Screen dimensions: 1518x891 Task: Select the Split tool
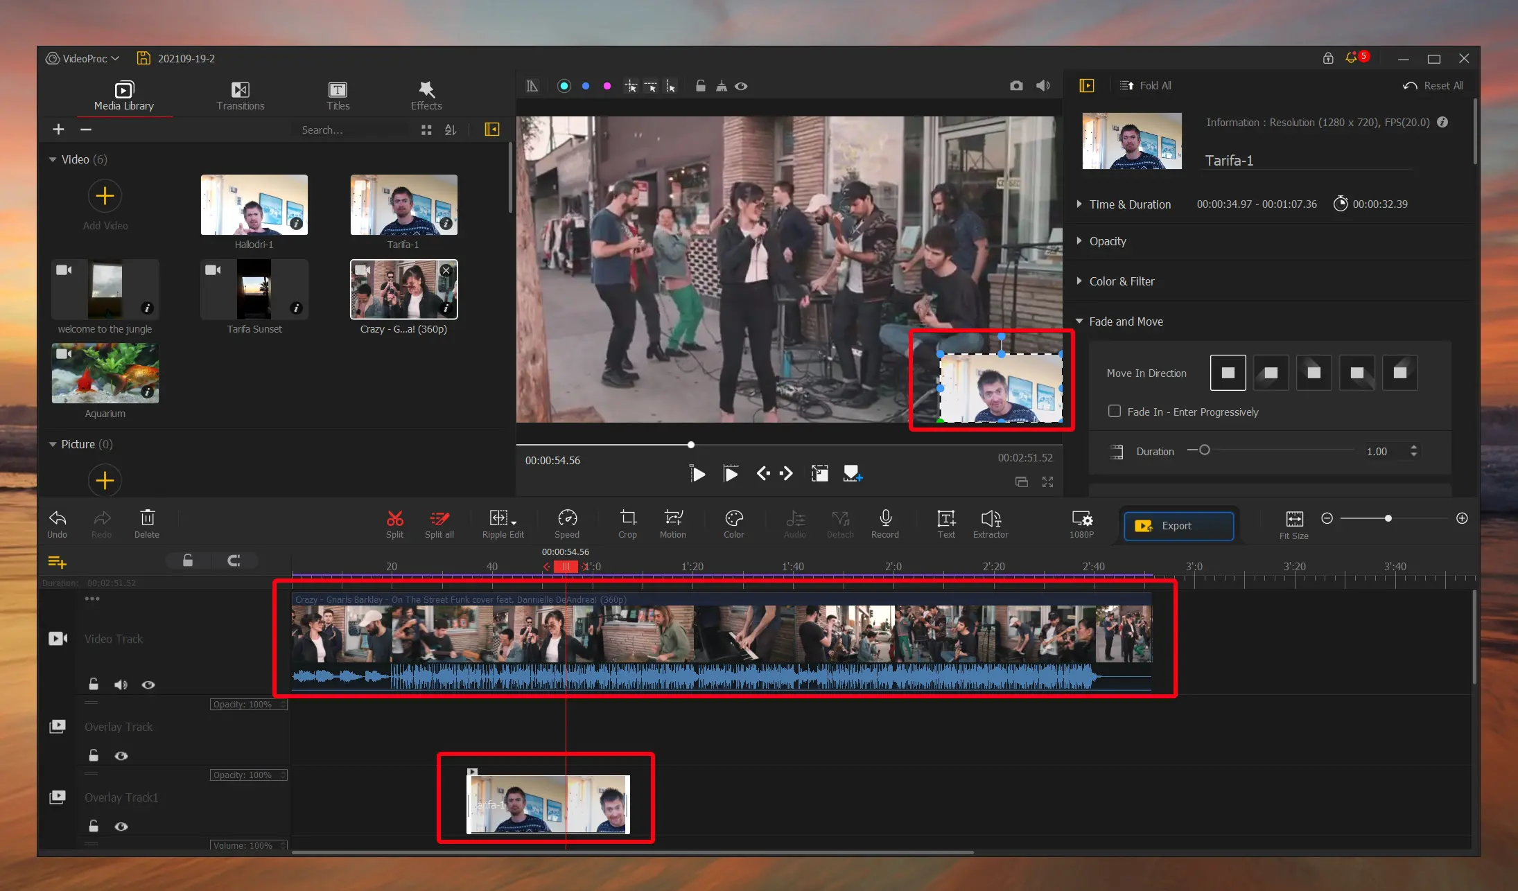(x=394, y=523)
